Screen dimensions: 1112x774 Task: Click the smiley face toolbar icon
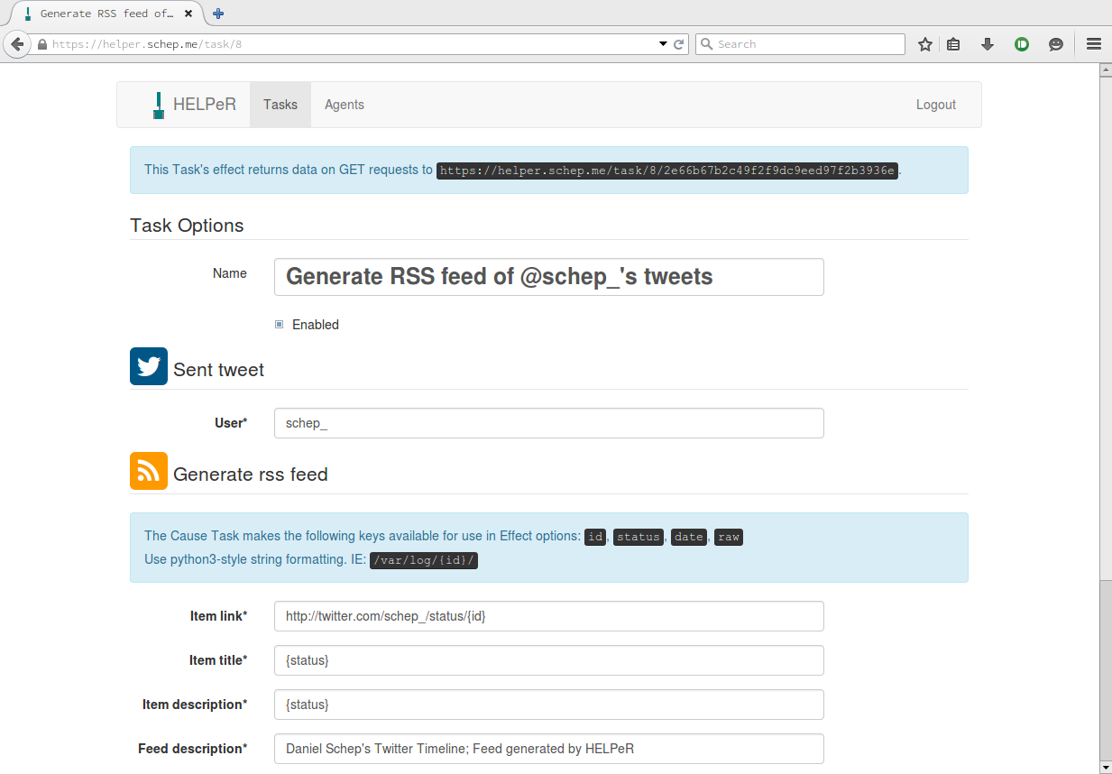pyautogui.click(x=1056, y=44)
